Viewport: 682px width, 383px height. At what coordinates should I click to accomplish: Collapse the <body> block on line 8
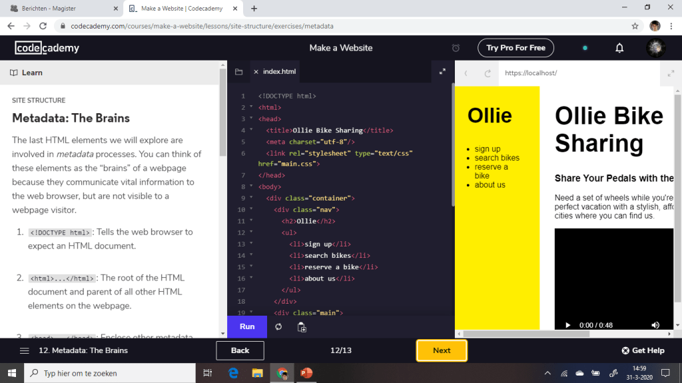tap(251, 187)
